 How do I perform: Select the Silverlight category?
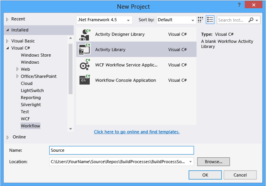(x=31, y=105)
